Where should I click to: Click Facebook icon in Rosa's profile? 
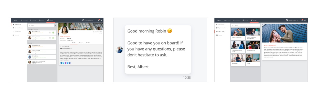tap(70, 63)
